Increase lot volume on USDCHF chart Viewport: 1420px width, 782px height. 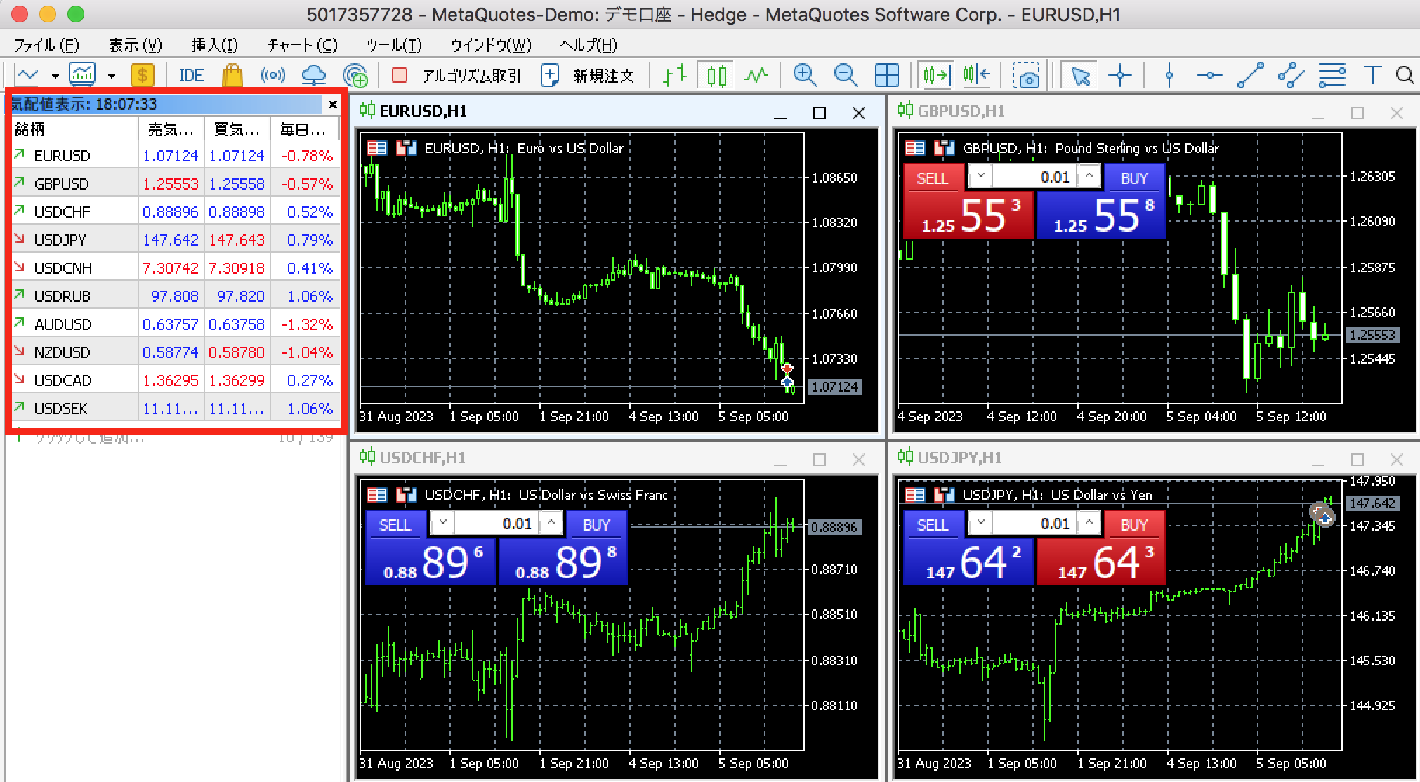pyautogui.click(x=551, y=523)
